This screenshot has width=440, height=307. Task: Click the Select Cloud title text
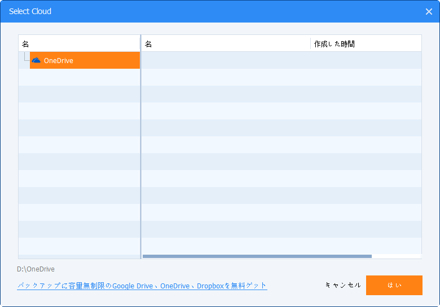coord(30,11)
